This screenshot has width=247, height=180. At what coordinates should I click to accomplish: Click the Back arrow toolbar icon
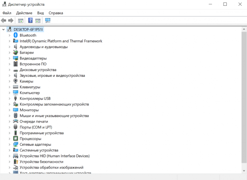[x=3, y=20]
